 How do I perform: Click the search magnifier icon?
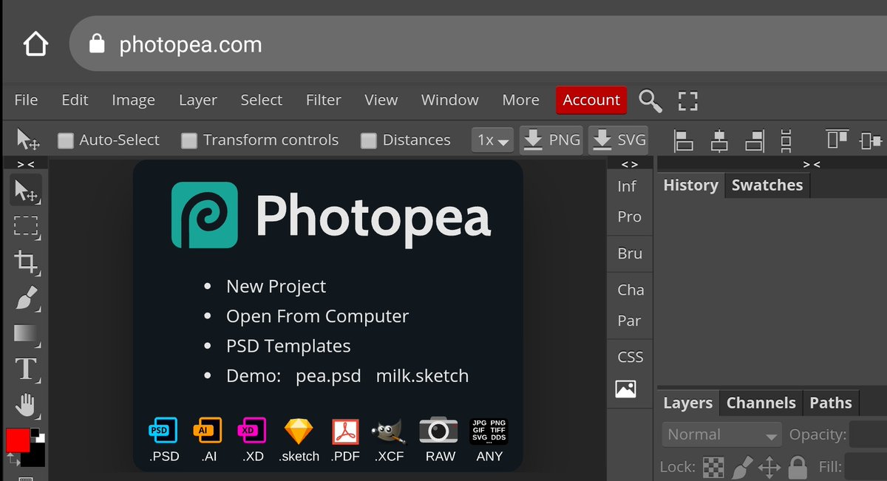point(650,100)
